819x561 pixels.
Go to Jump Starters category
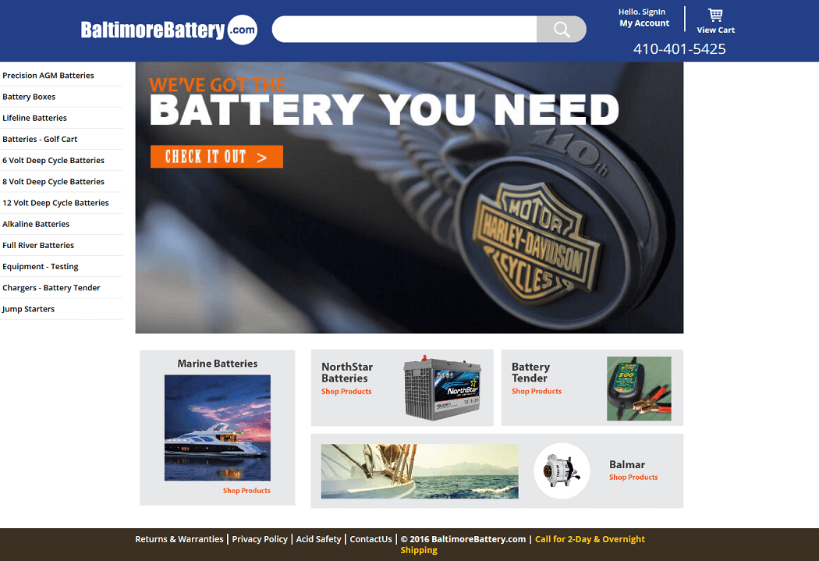coord(28,309)
